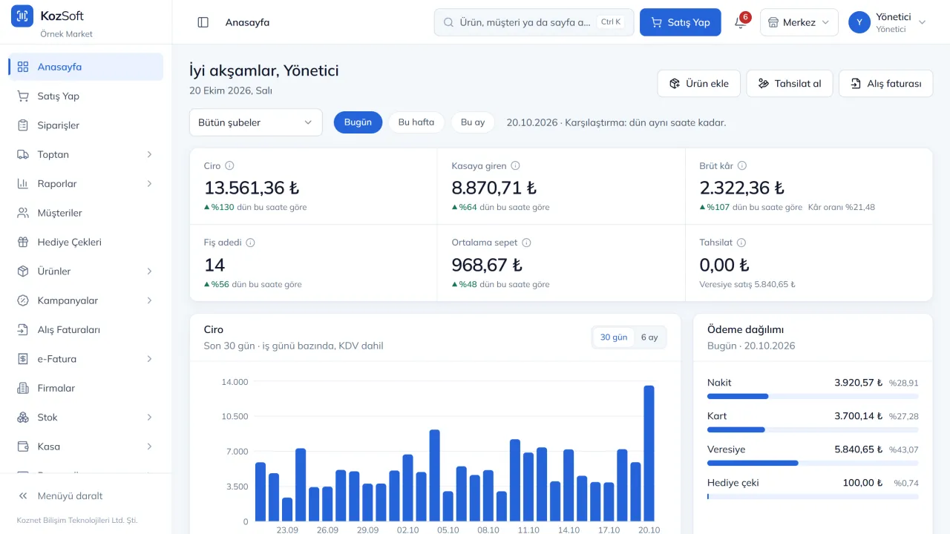
Task: Click the Ürün ekle button
Action: point(698,84)
